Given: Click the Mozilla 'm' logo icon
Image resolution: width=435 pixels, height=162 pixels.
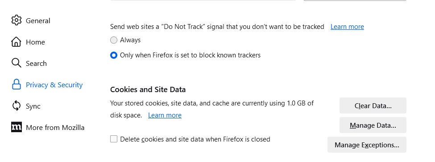Looking at the screenshot, I should pos(17,127).
